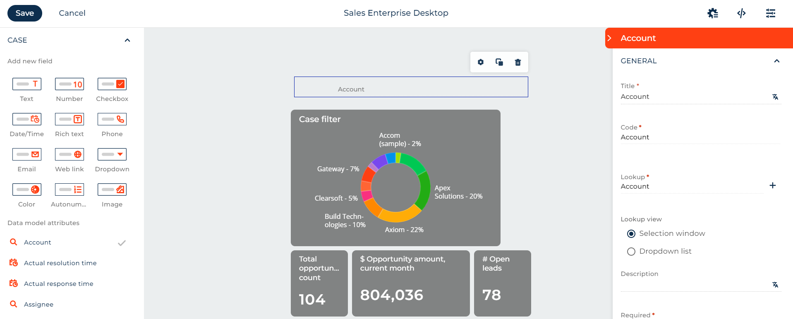793x319 pixels.
Task: Click the Save button
Action: tap(25, 13)
